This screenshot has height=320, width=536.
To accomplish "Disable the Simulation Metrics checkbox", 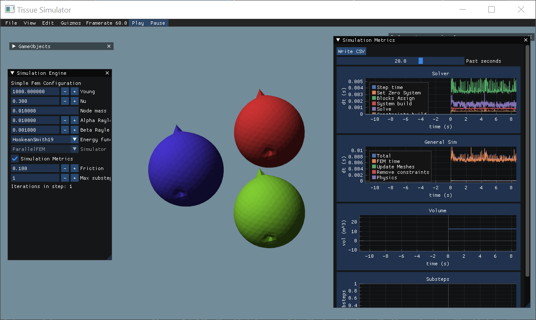I will tap(15, 158).
